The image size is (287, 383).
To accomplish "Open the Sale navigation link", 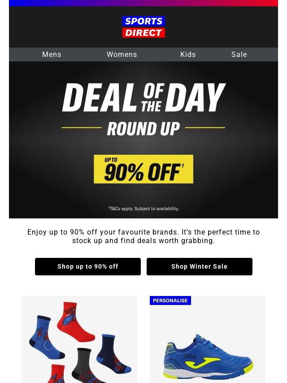I will [x=239, y=54].
